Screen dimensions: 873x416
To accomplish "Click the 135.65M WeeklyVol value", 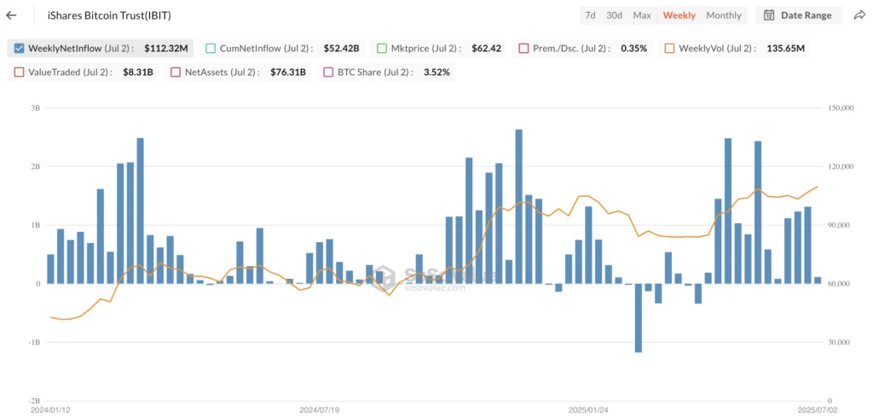I will pyautogui.click(x=785, y=48).
